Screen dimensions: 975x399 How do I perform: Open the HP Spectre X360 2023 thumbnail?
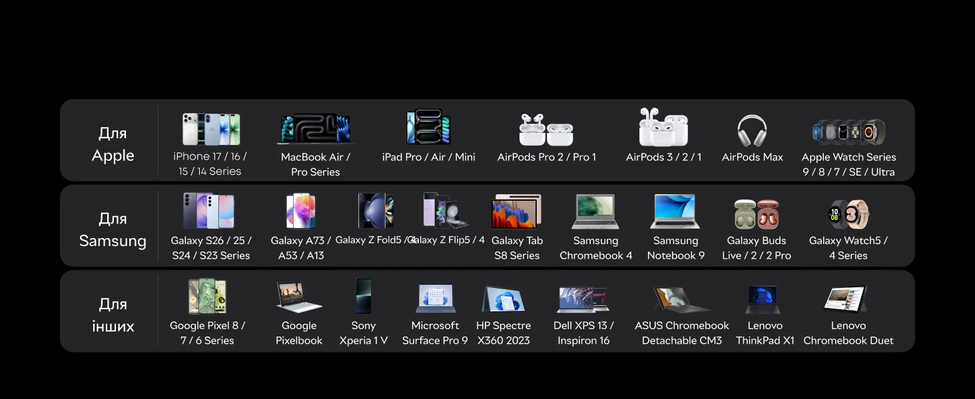click(503, 299)
